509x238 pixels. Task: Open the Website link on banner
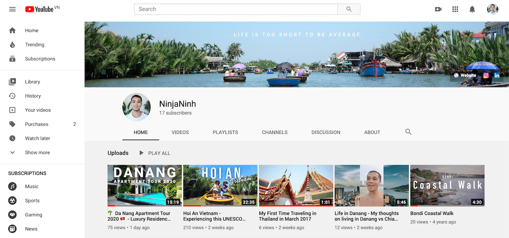(465, 75)
